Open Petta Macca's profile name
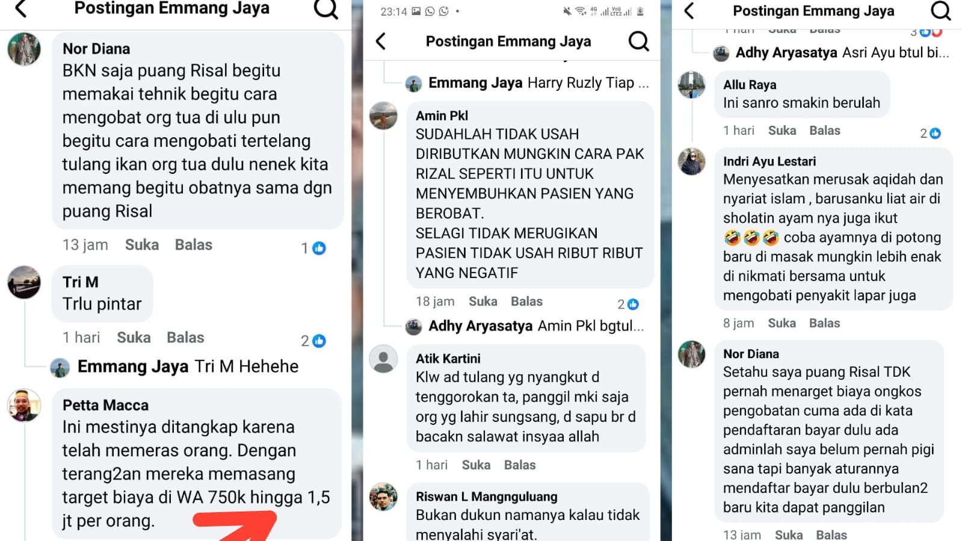962x541 pixels. (105, 405)
